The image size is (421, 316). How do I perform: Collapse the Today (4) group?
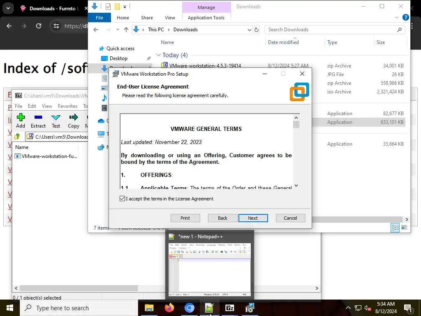pos(158,55)
